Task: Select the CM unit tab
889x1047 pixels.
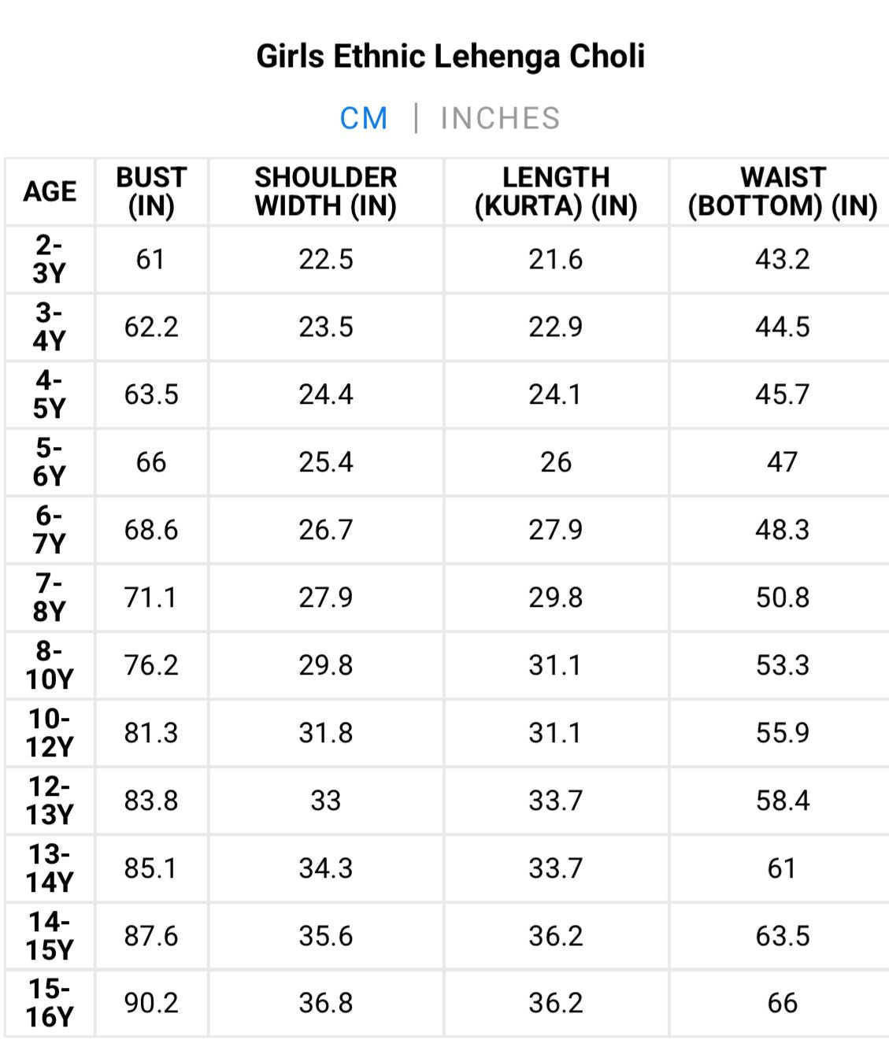Action: 364,118
